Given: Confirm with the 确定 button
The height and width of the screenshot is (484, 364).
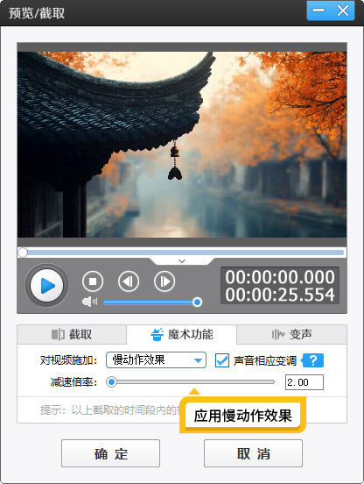Looking at the screenshot, I should click(x=110, y=453).
